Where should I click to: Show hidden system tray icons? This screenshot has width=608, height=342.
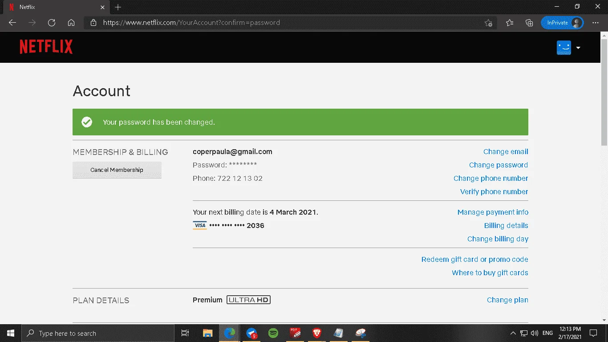[513, 333]
